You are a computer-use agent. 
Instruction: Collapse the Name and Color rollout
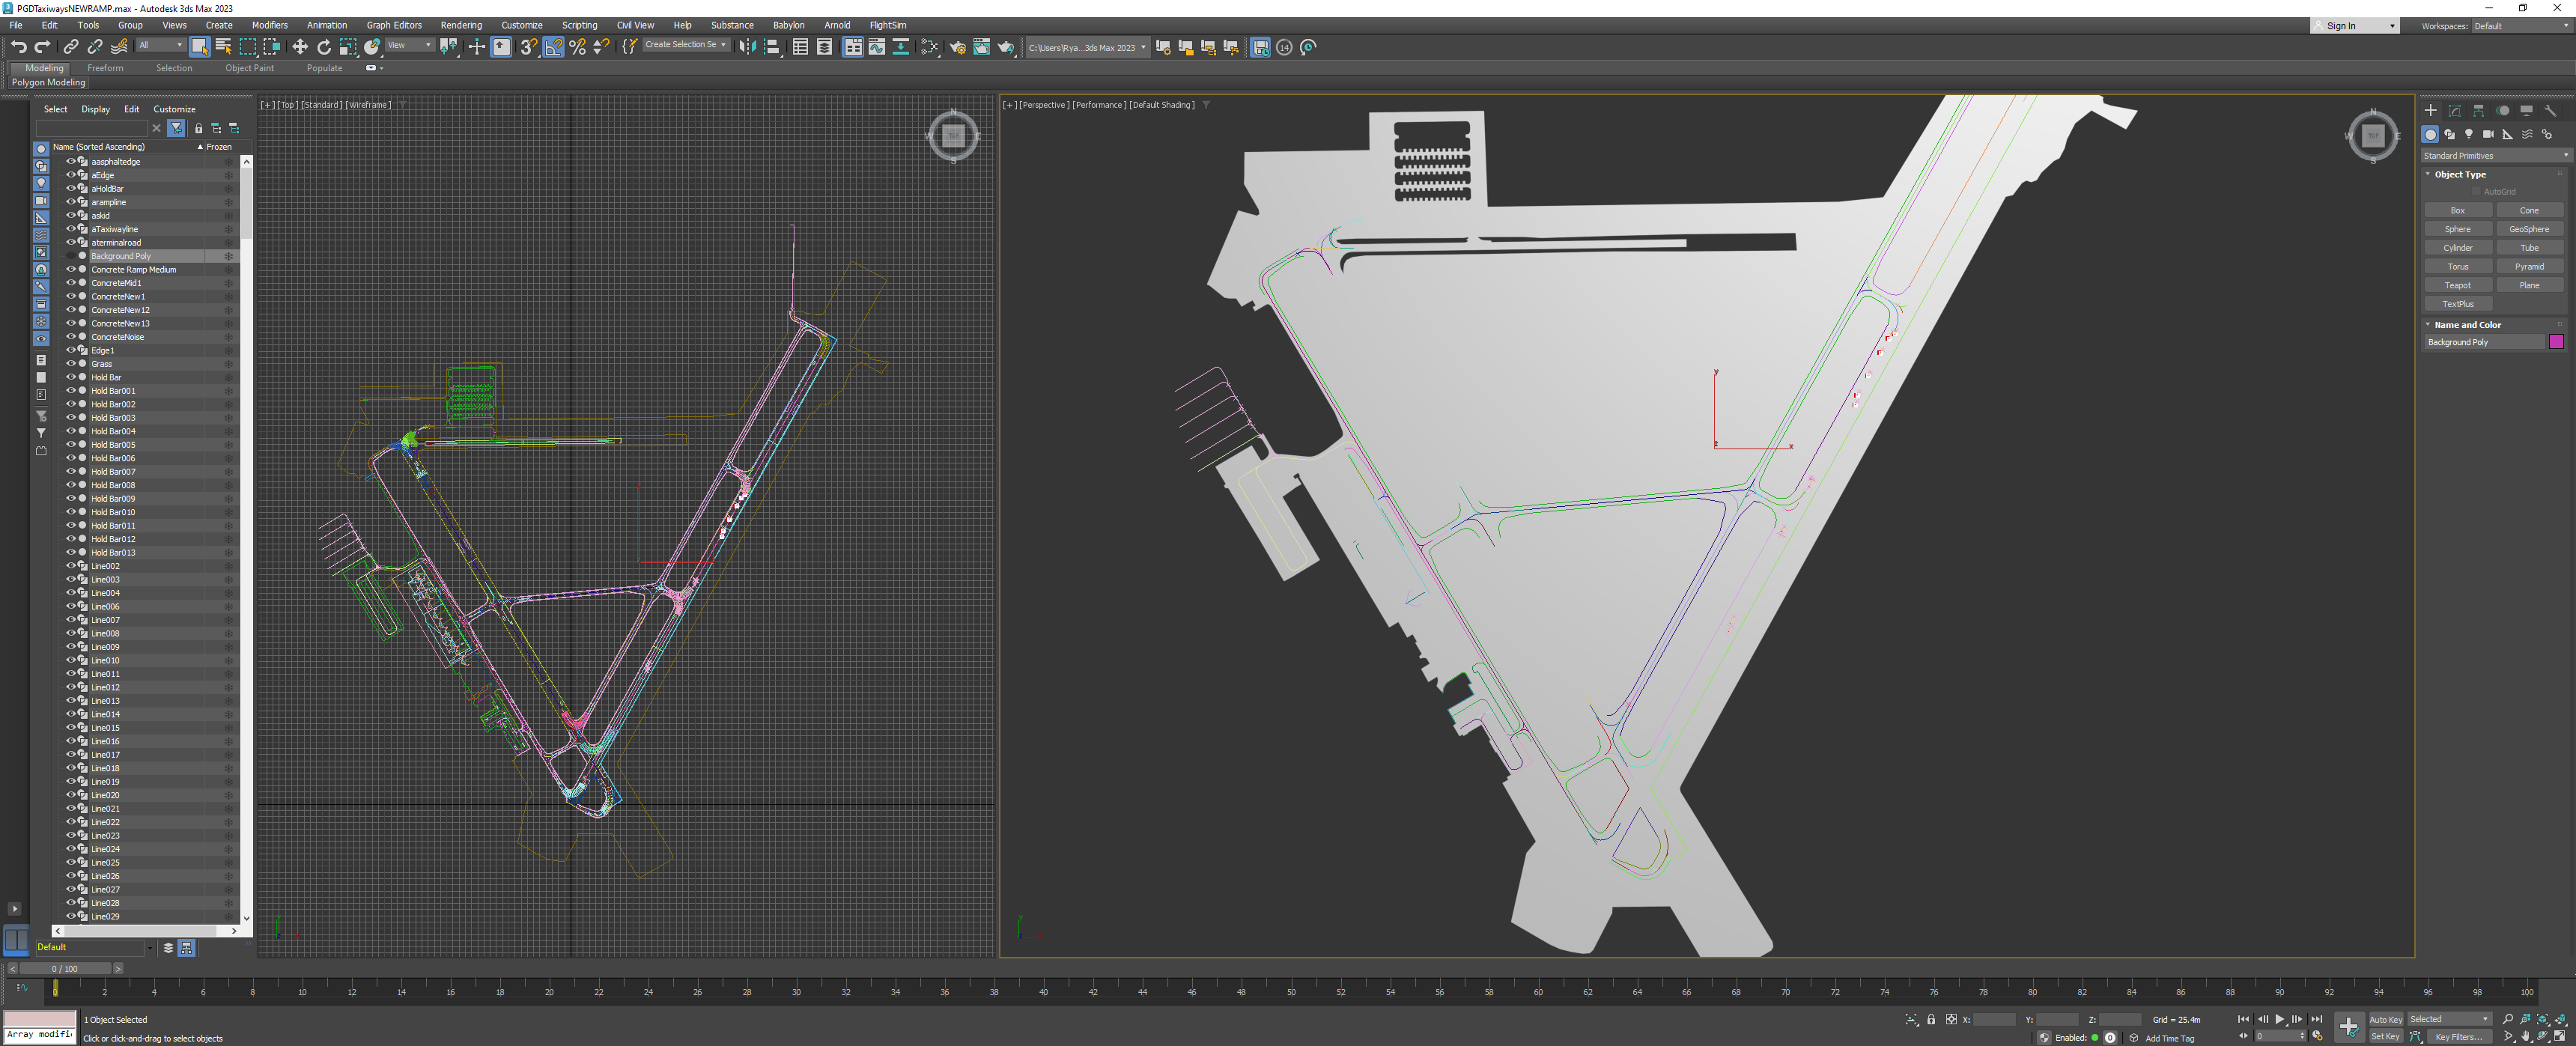tap(2467, 325)
